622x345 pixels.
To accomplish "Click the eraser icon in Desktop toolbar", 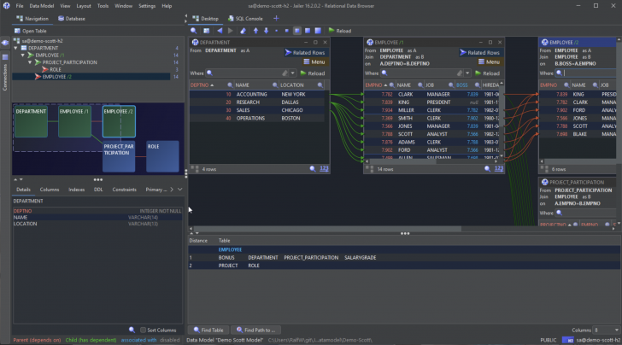I will coord(244,31).
